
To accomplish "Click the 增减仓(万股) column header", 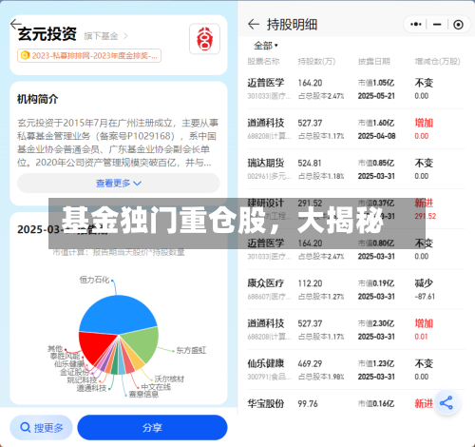I will [437, 62].
